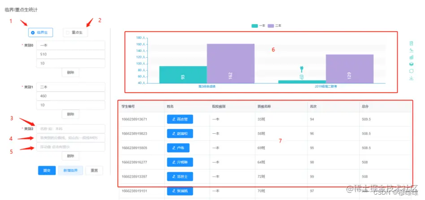Click the empty 类别2 float value input

(70, 147)
